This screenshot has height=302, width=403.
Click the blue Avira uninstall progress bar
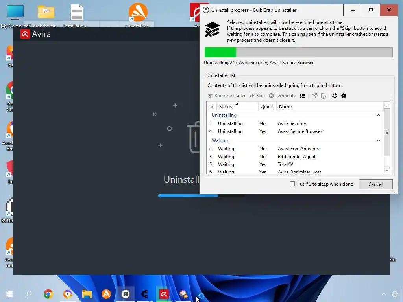click(201, 196)
